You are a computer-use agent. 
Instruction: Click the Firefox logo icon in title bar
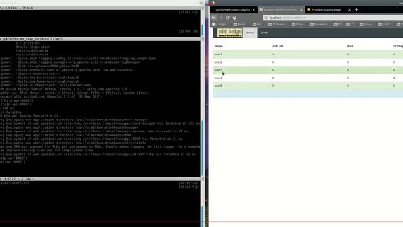tap(213, 3)
